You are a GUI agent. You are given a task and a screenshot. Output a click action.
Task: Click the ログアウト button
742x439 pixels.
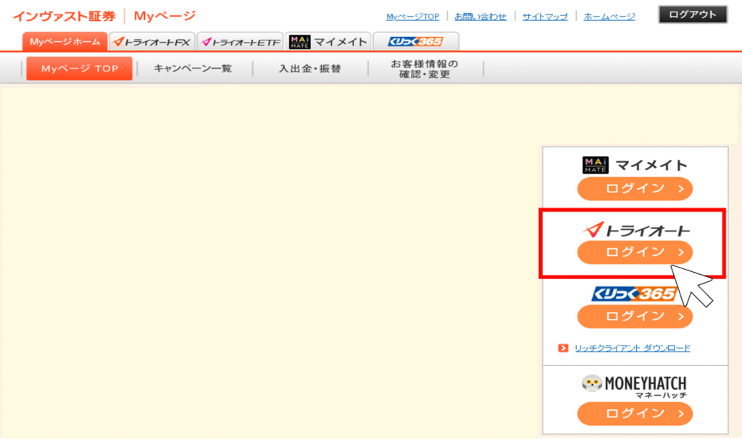693,14
